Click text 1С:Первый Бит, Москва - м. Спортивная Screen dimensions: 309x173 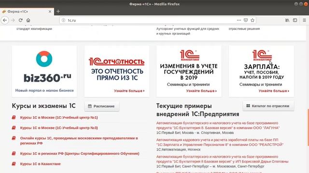195,133
